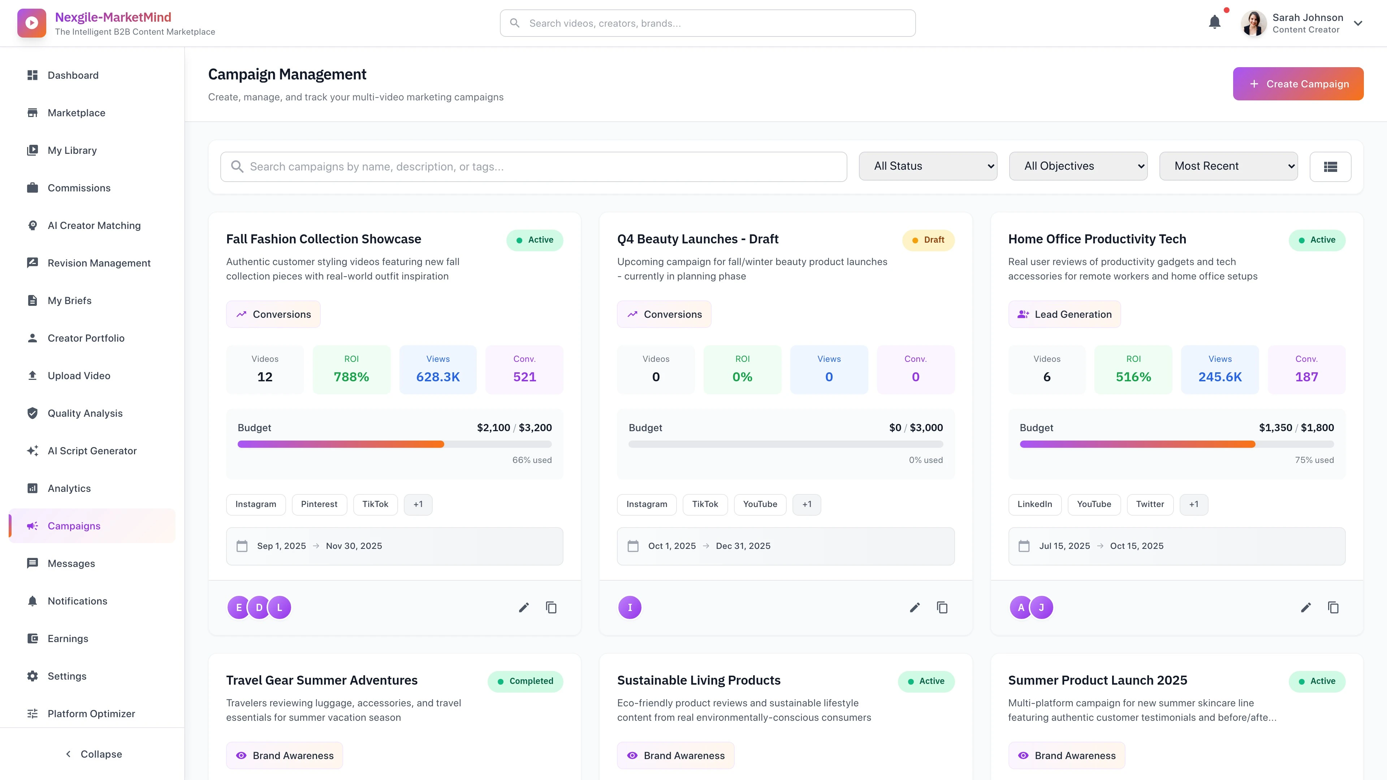This screenshot has height=780, width=1387.
Task: Click the Create Campaign button
Action: point(1298,83)
